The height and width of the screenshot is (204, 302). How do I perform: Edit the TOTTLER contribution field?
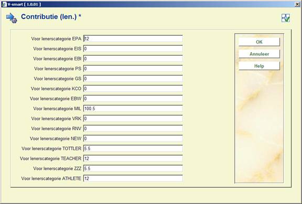pos(133,148)
